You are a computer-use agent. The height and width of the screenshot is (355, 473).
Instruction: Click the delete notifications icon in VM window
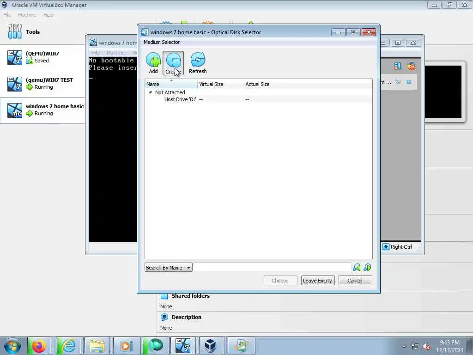click(411, 66)
